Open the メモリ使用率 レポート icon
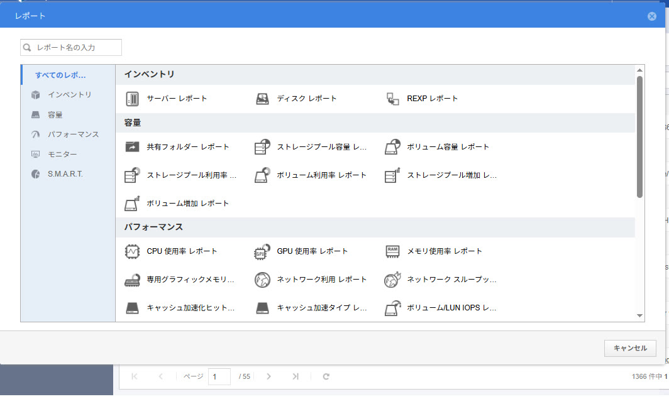 tap(392, 251)
